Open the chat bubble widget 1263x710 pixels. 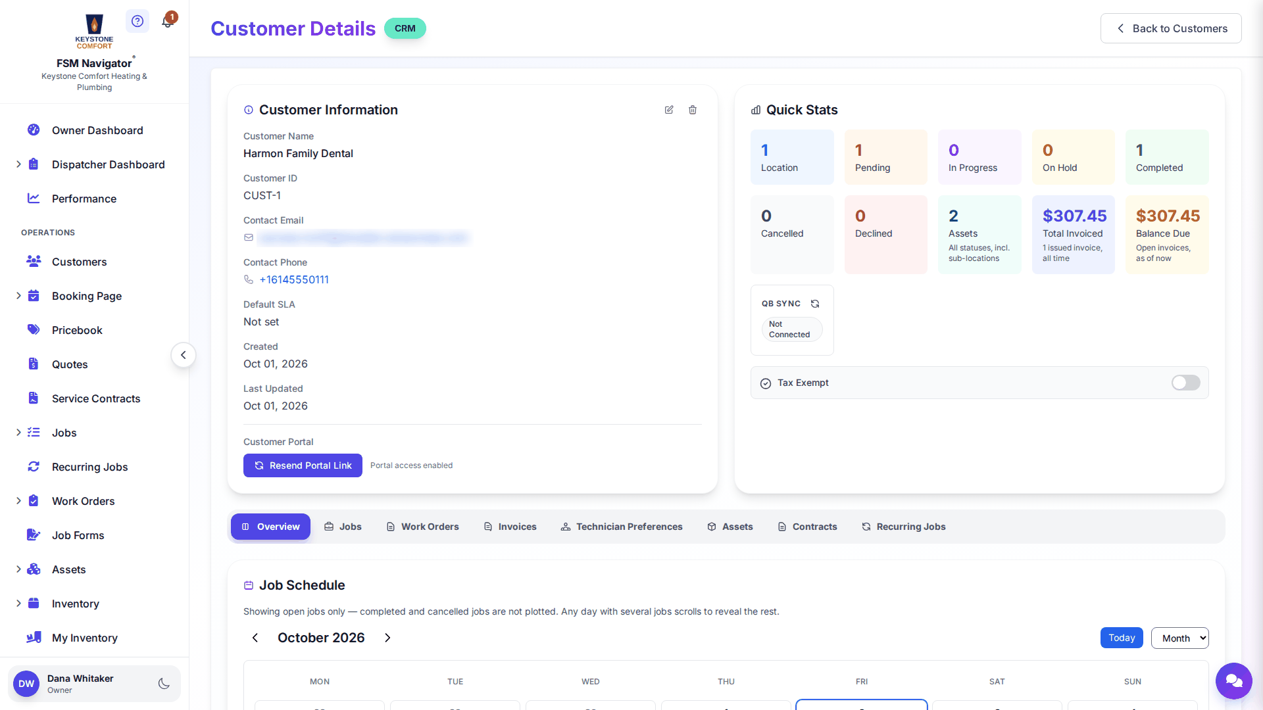point(1233,680)
